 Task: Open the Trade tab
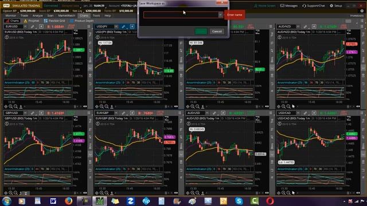(x=24, y=15)
